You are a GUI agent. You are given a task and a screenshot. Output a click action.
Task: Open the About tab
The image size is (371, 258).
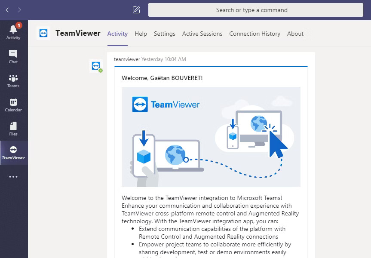(x=295, y=34)
